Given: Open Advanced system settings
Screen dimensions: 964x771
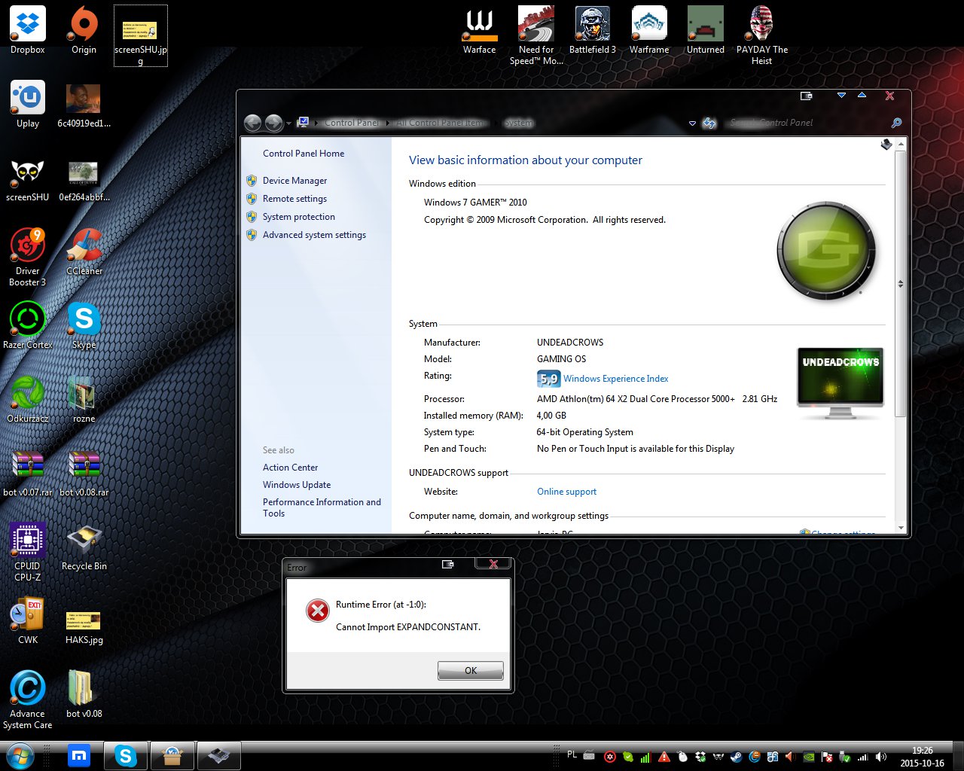Looking at the screenshot, I should pos(314,235).
